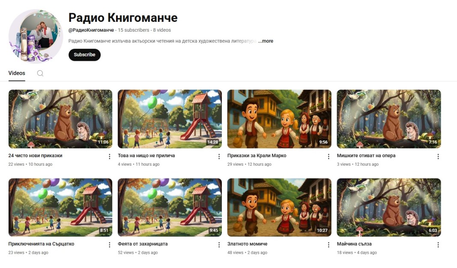Open options menu for Приказки за Крали Марко

coord(329,157)
